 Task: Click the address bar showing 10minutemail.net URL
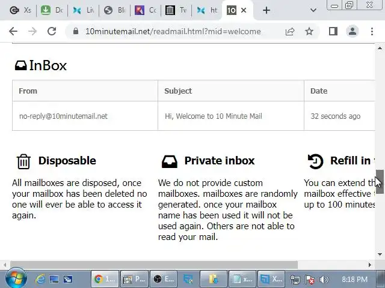pyautogui.click(x=173, y=31)
